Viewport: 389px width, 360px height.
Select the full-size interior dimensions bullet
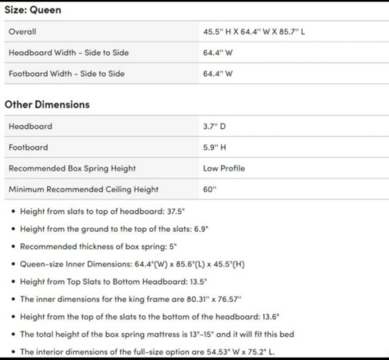coord(147,352)
